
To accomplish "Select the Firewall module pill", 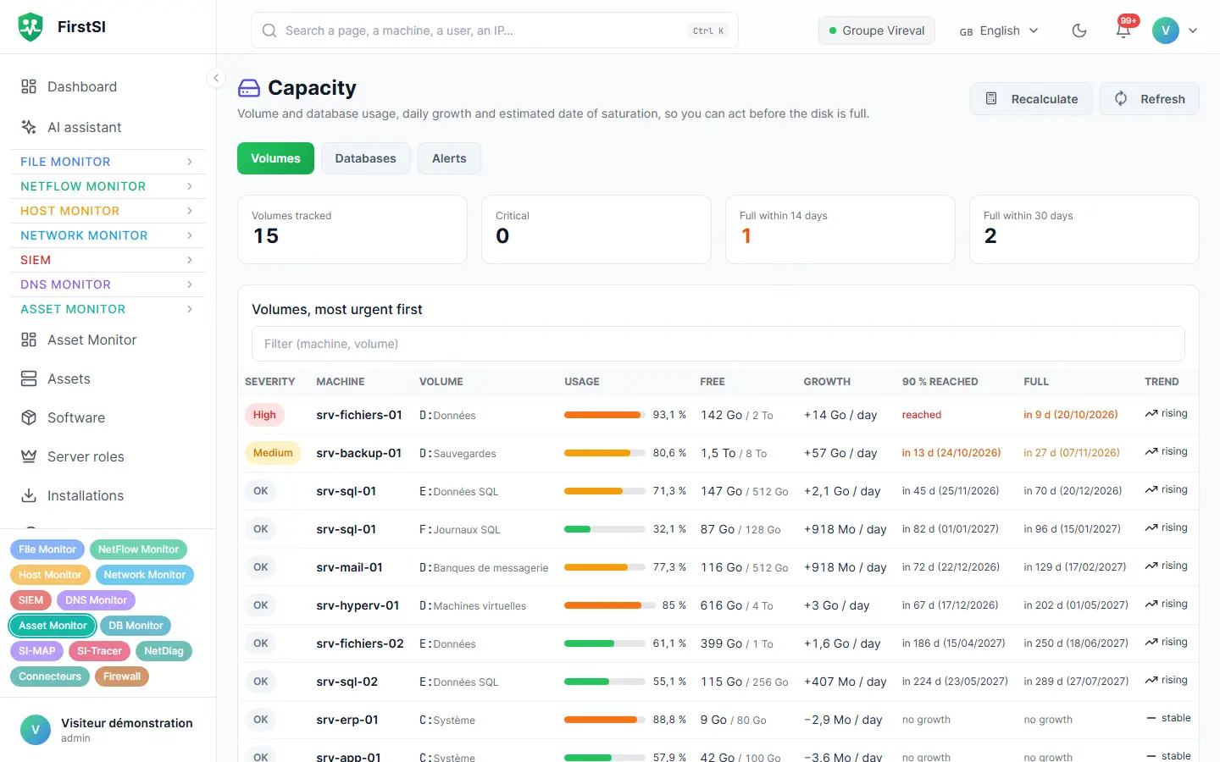I will pos(122,676).
